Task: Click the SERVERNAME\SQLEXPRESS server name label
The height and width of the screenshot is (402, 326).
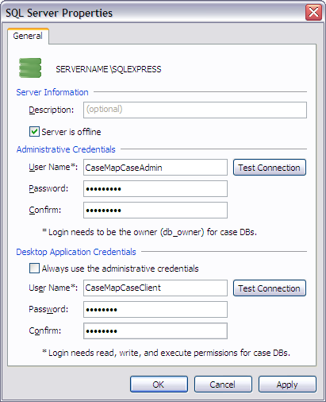Action: click(109, 69)
